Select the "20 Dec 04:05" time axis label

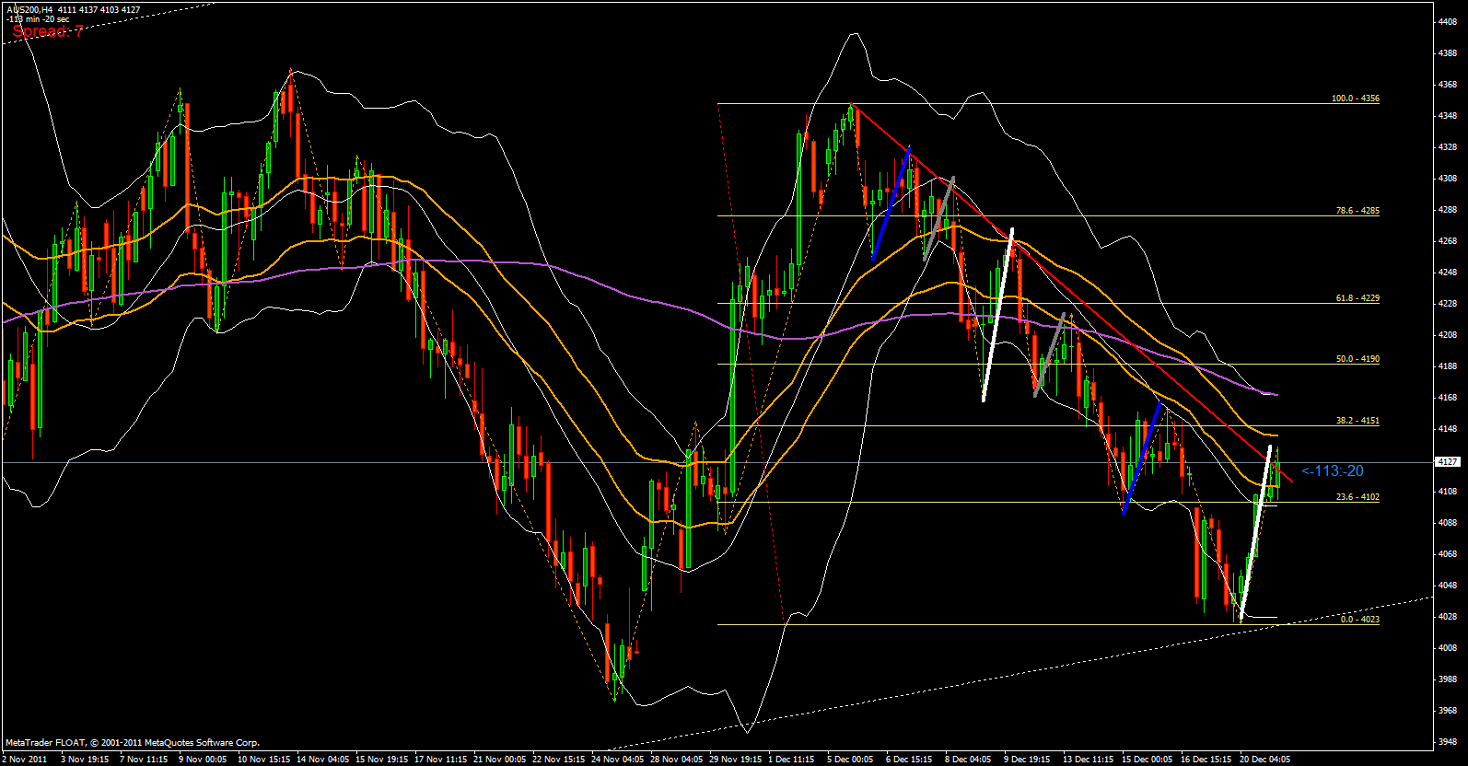click(x=1265, y=760)
